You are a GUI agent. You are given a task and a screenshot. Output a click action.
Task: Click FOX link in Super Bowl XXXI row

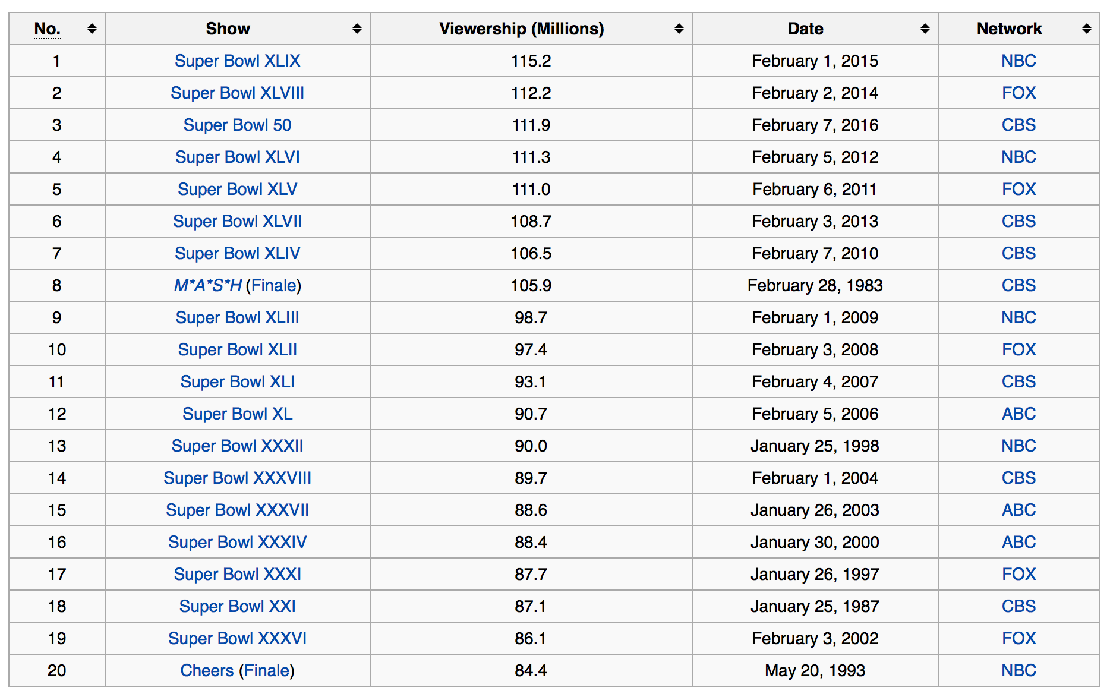[1018, 574]
